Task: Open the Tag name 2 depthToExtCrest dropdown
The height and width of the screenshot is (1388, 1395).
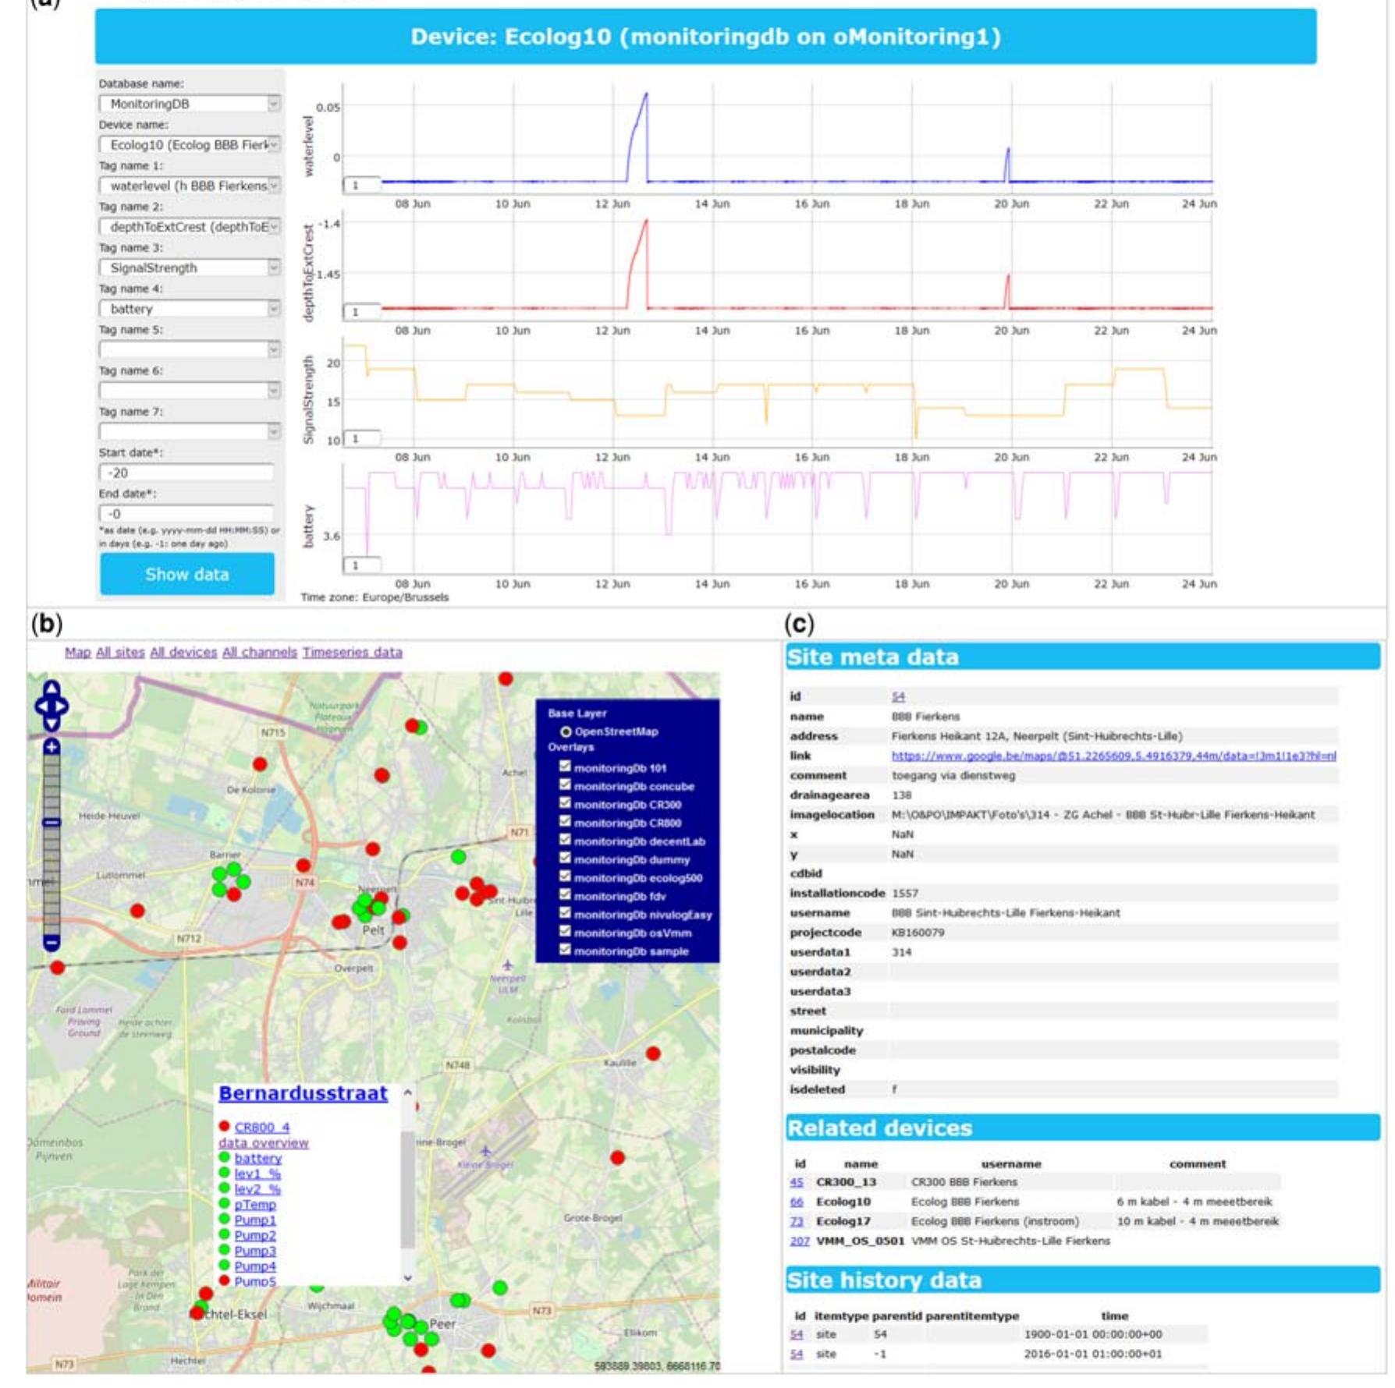Action: tap(190, 227)
